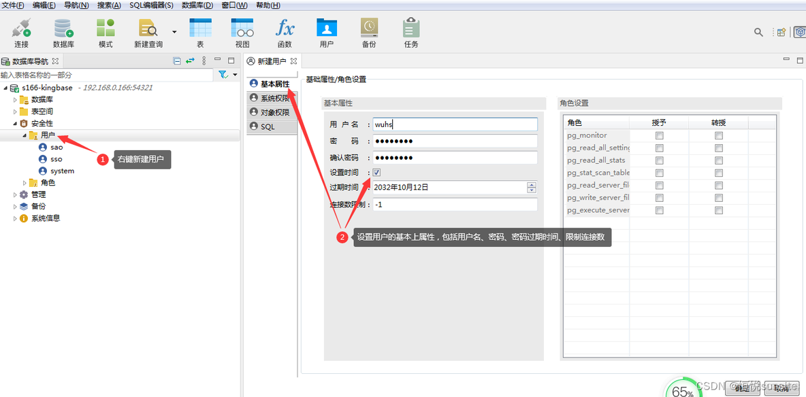Open the SQL编辑器(S) menu

[152, 5]
